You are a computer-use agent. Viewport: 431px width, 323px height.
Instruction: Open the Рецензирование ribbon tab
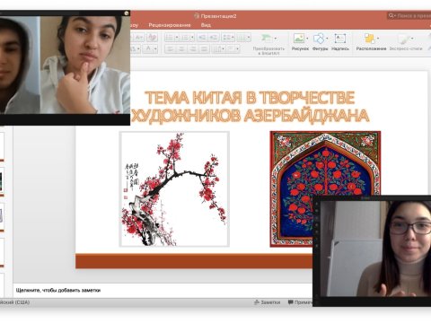[170, 25]
